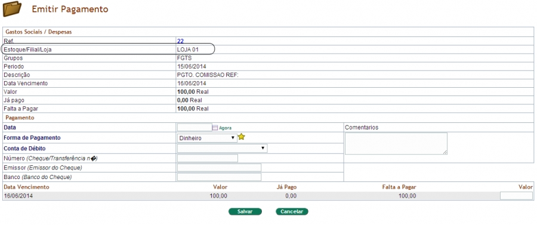The height and width of the screenshot is (225, 537).
Task: Click the Já pago value 0,00 Real
Action: (189, 100)
